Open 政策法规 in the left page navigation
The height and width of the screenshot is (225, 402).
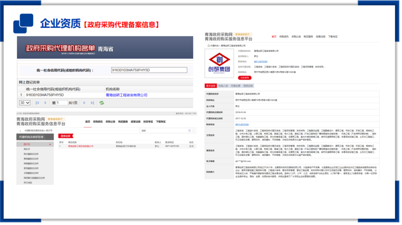point(136,122)
